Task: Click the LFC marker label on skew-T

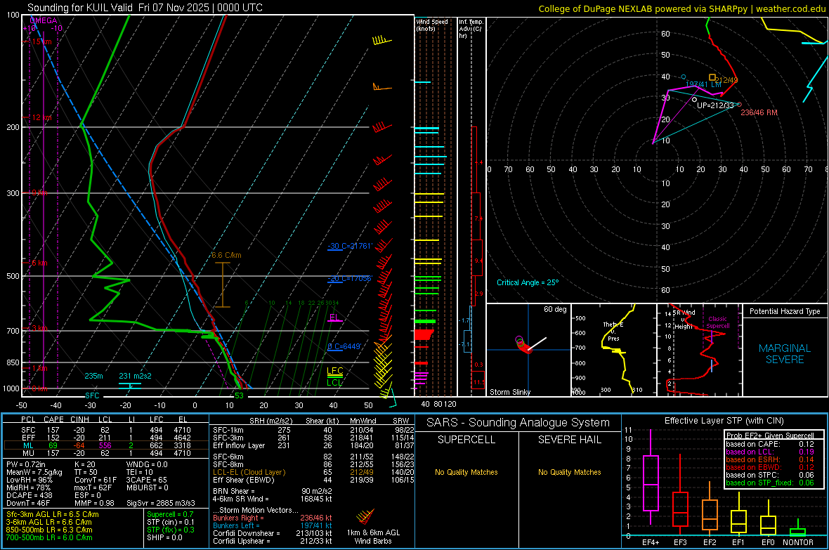Action: tap(334, 371)
